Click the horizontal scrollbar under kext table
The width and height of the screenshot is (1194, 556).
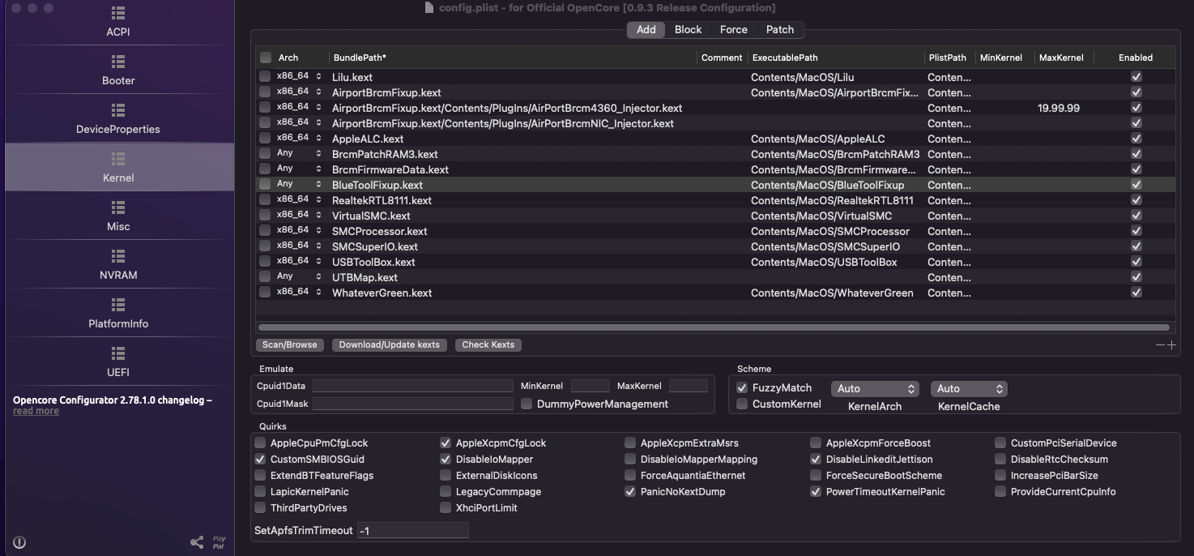tap(713, 327)
